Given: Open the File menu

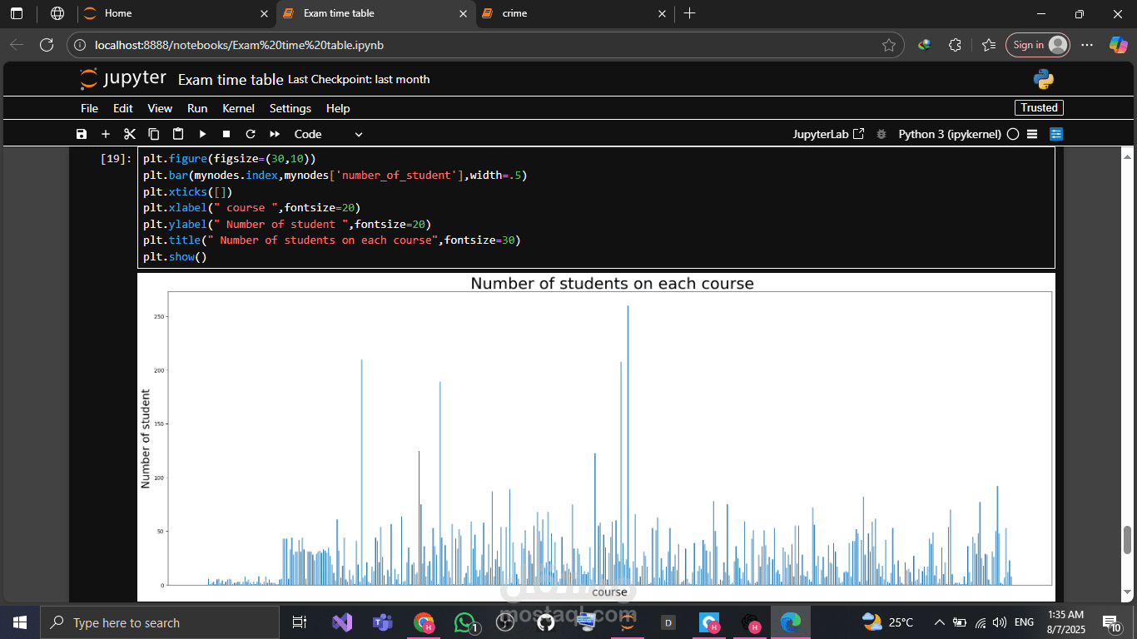Looking at the screenshot, I should click(89, 108).
